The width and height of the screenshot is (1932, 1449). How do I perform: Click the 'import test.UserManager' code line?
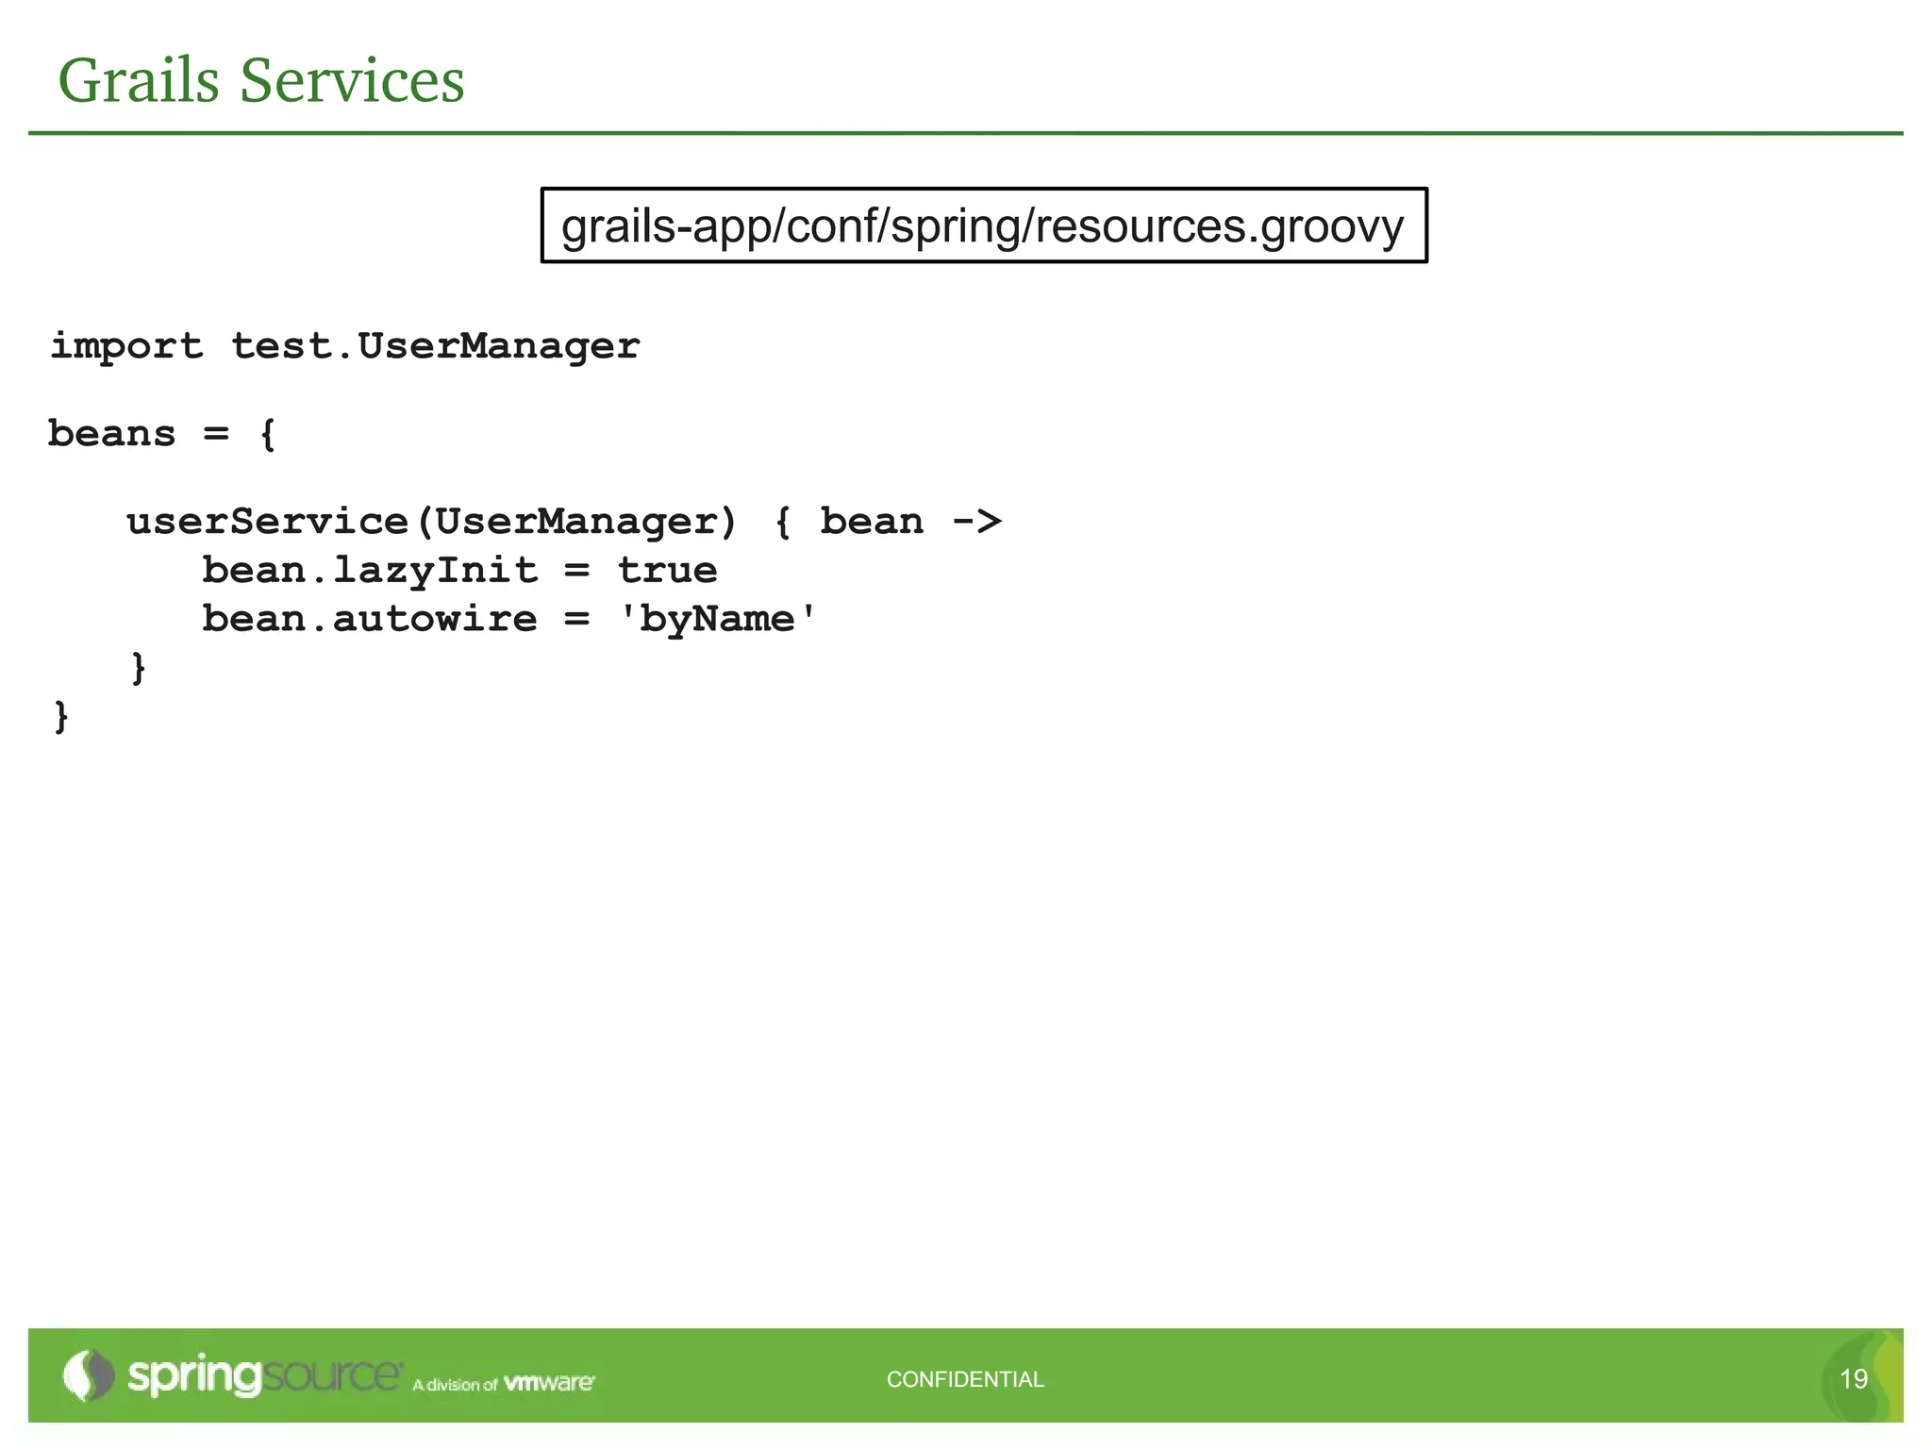[344, 346]
